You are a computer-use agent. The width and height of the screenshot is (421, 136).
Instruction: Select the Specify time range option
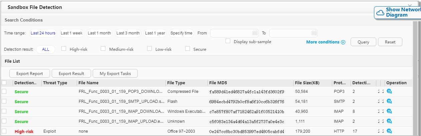click(181, 33)
